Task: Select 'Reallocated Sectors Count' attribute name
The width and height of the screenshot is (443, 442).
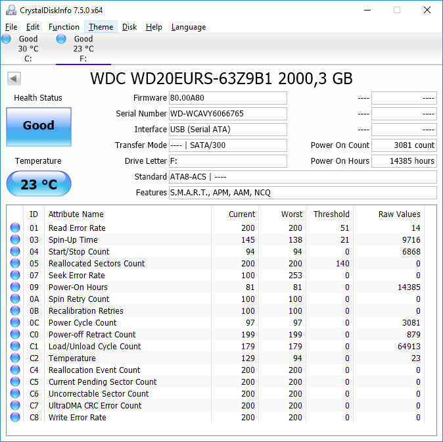Action: pos(97,263)
